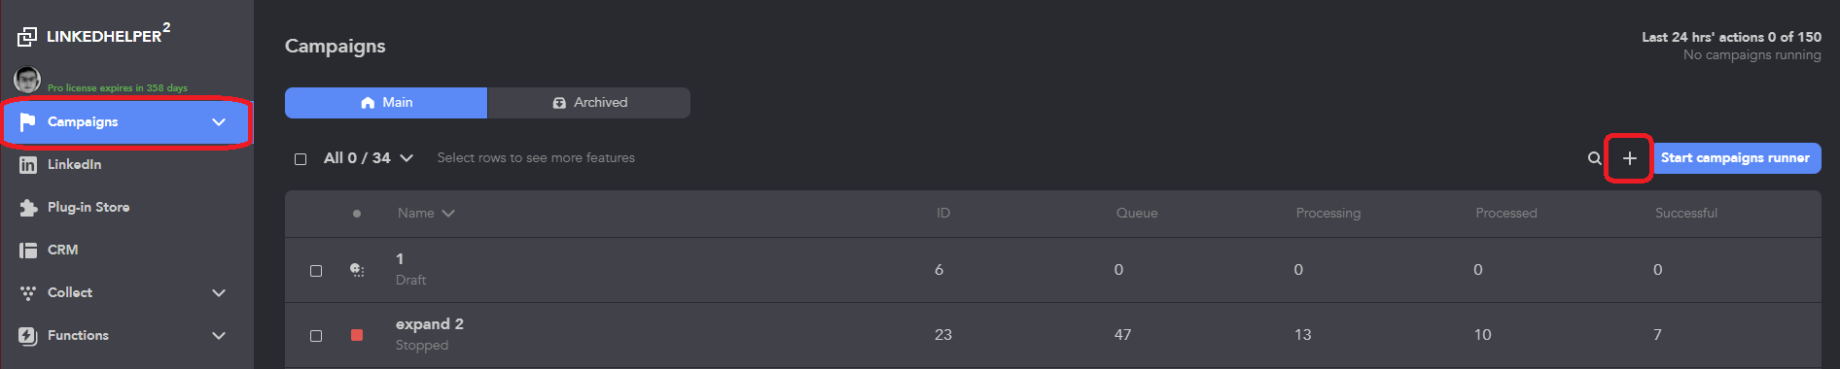This screenshot has width=1840, height=369.
Task: Open Plug-in Store puzzle icon
Action: click(x=28, y=208)
